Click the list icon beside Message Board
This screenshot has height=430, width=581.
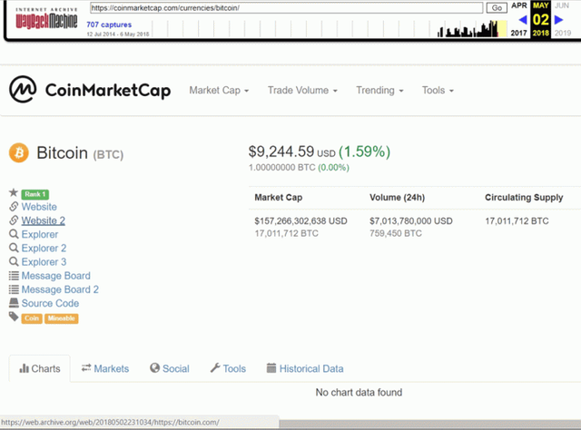pos(14,276)
